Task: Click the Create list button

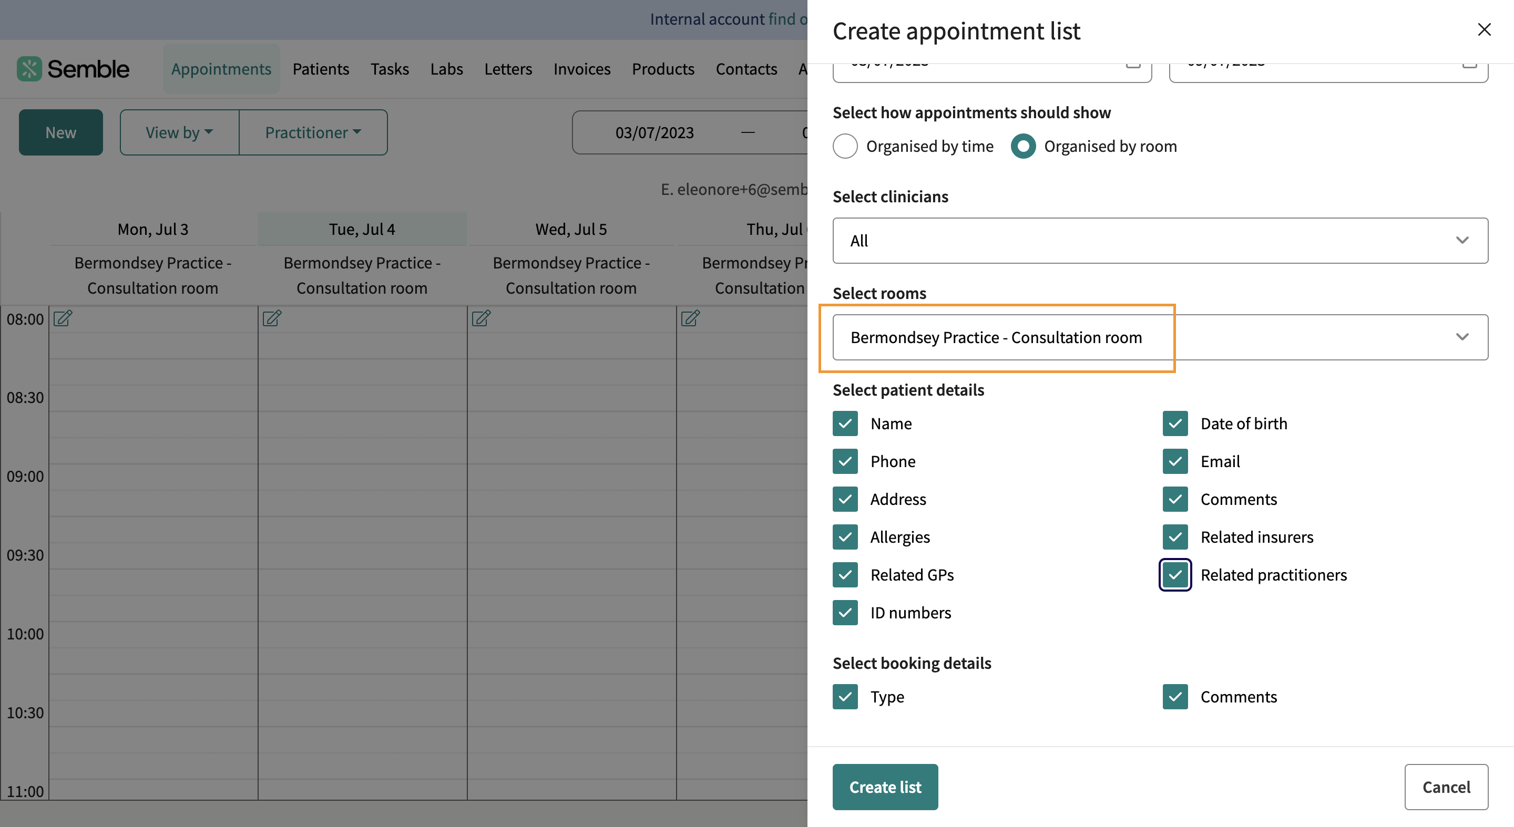Action: [x=885, y=787]
